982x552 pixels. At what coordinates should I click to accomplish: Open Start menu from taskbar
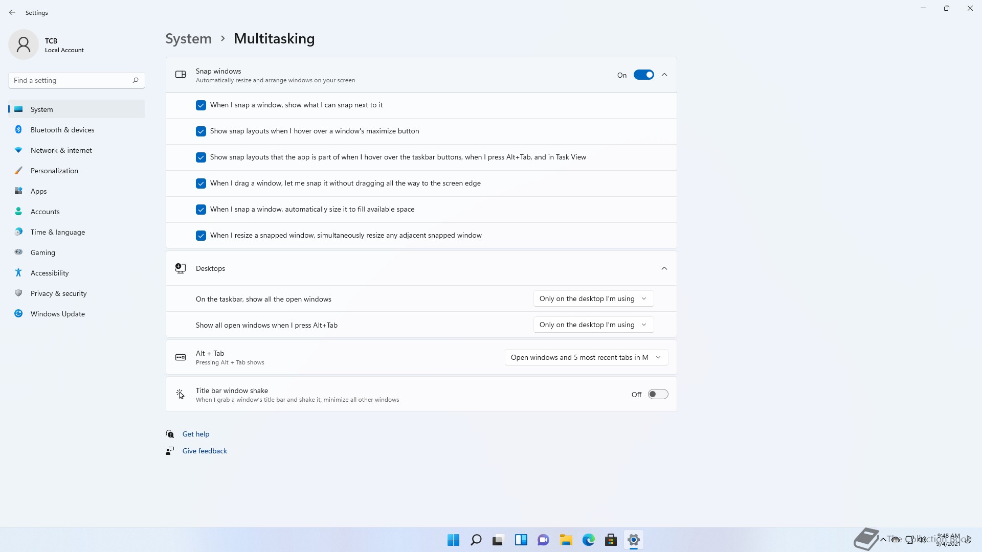click(x=453, y=540)
